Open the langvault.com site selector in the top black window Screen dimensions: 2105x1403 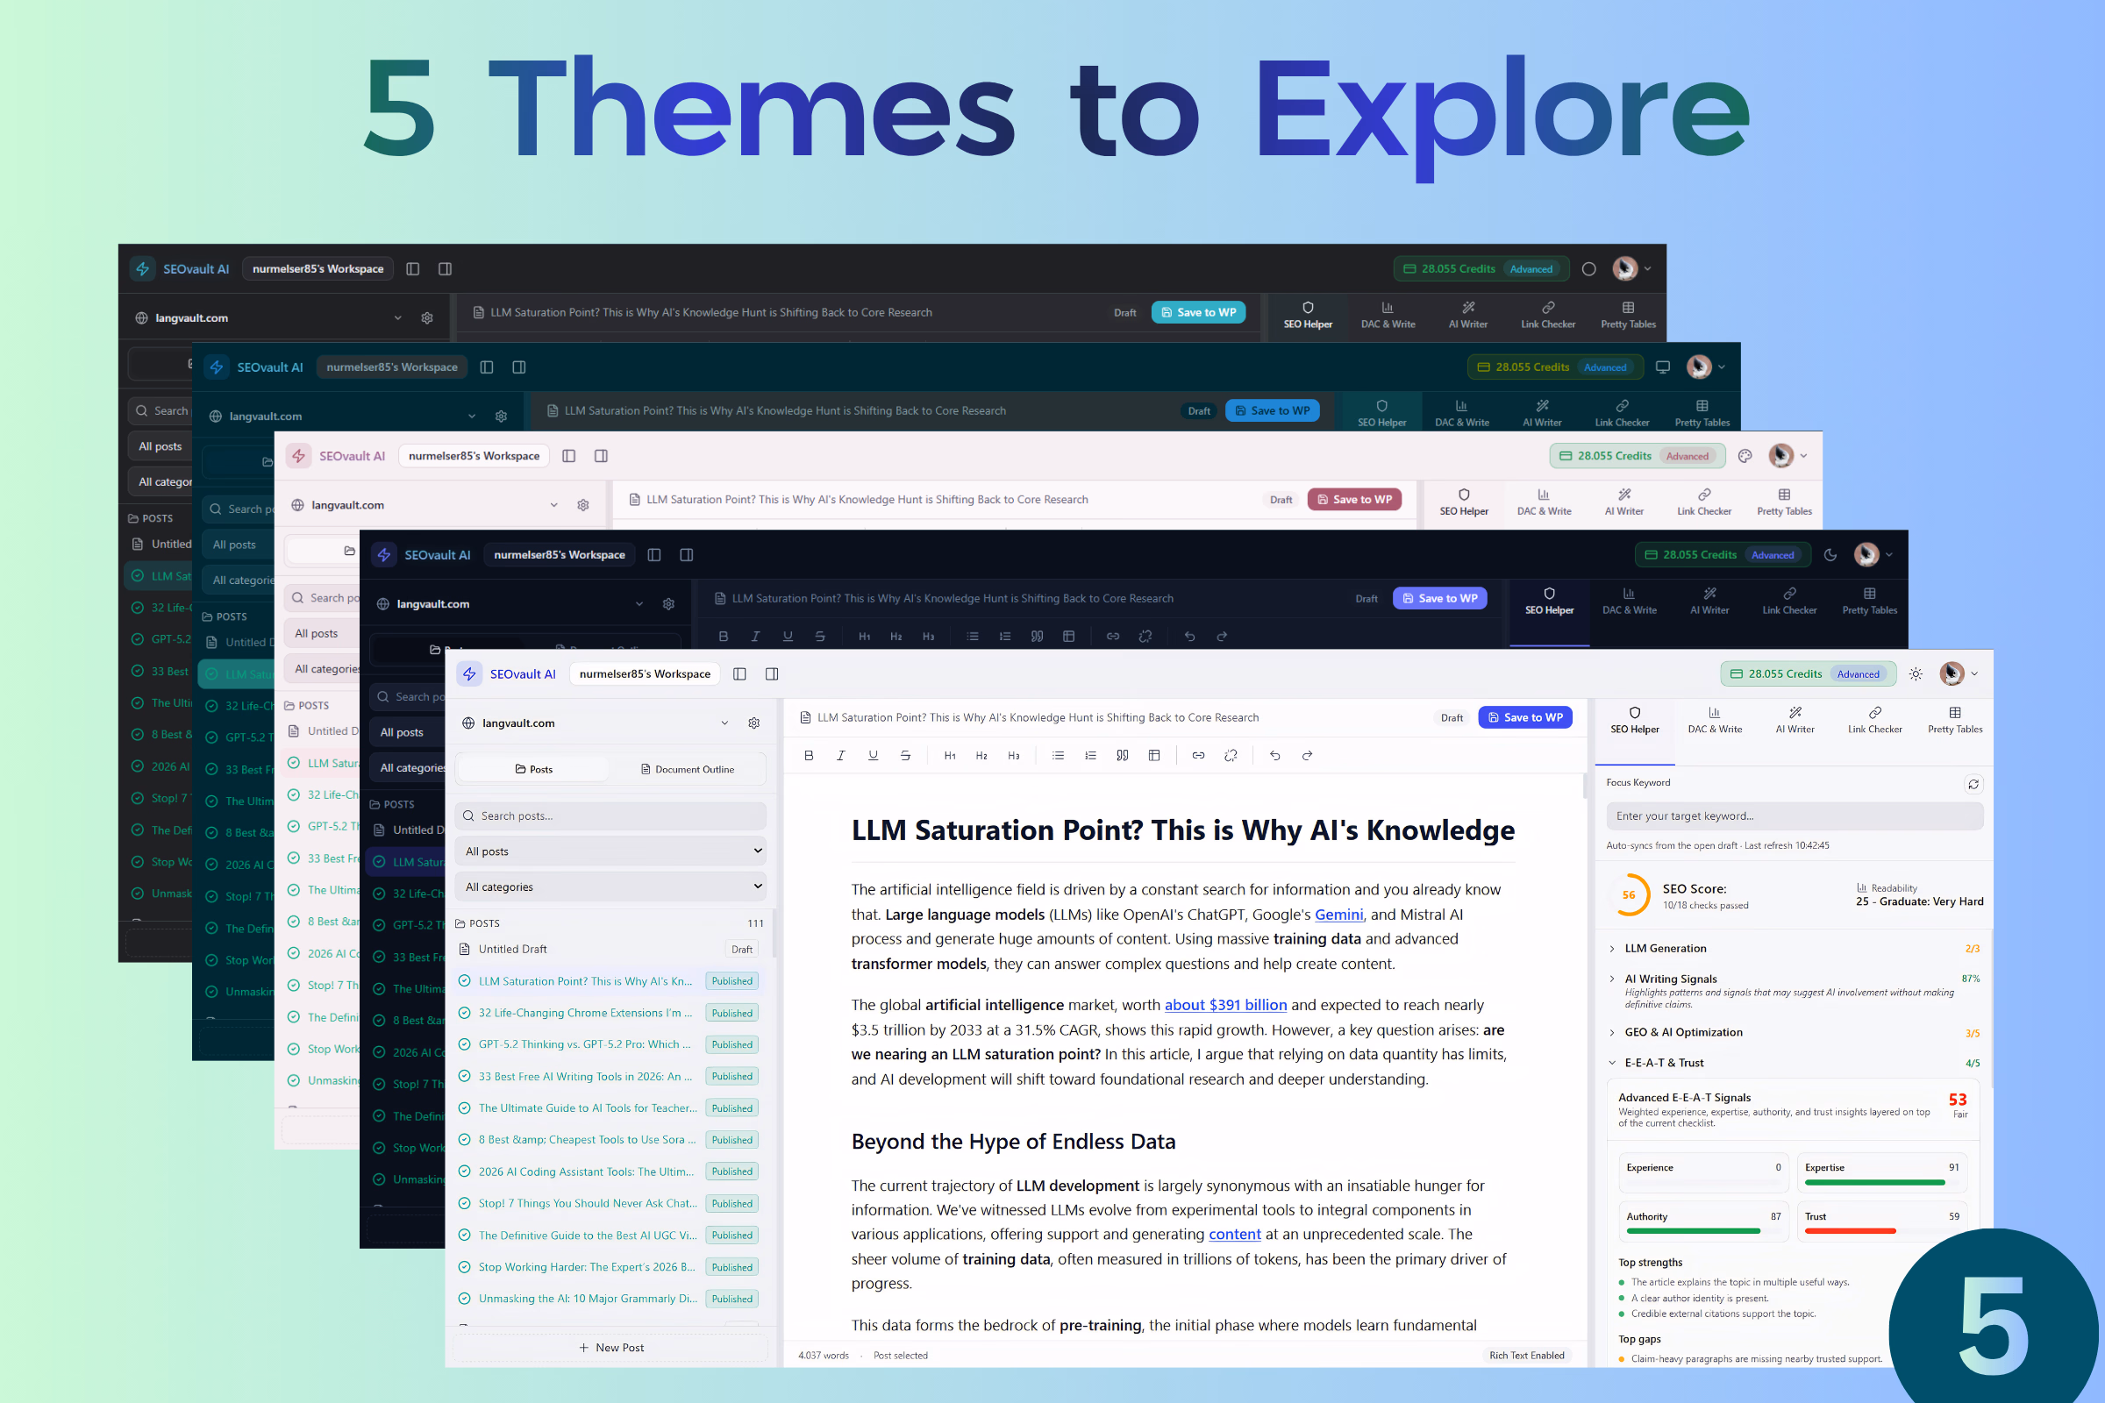tap(268, 317)
